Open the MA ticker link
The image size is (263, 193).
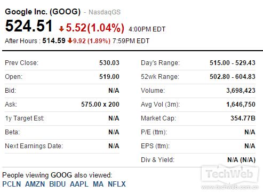98,184
